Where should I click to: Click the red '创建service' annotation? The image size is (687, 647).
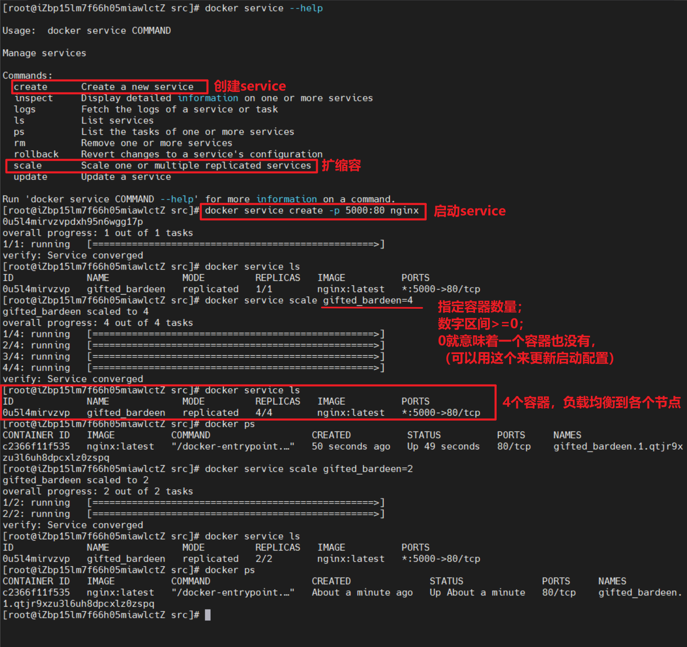pos(250,86)
